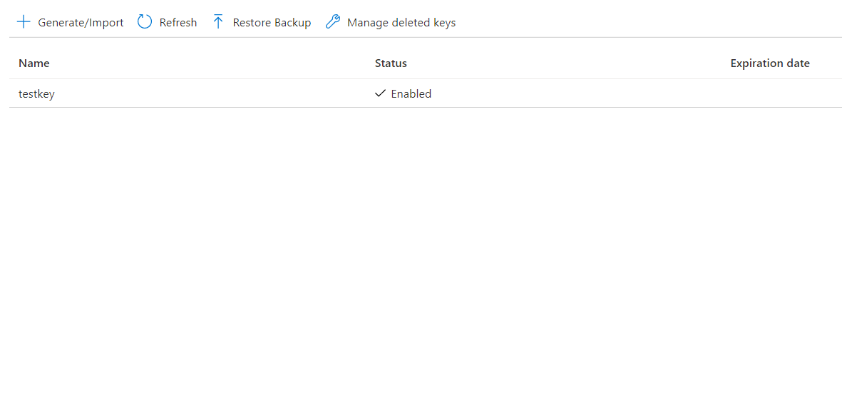Select the Restore Backup text label
The height and width of the screenshot is (400, 842).
[x=272, y=23]
